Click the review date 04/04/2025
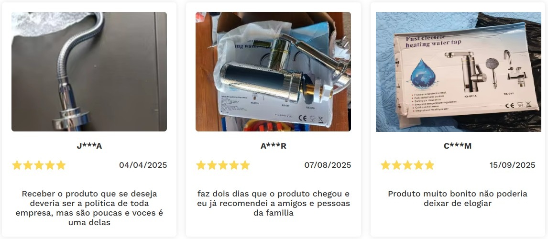Image resolution: width=548 pixels, height=239 pixels. point(143,165)
